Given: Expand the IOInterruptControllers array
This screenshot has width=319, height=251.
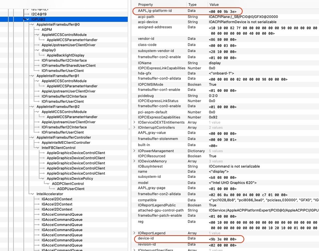Looking at the screenshot, I should [134, 127].
